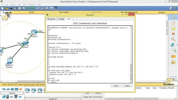Select the Routers device category icon
The height and width of the screenshot is (100, 178).
(x=4, y=89)
